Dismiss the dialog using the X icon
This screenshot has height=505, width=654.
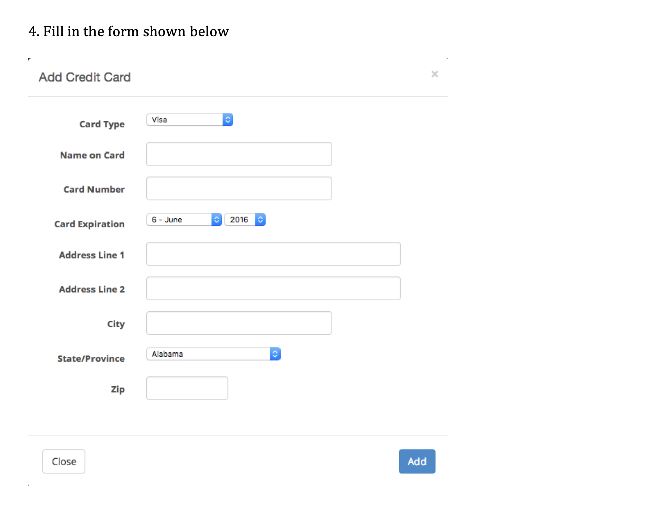coord(434,74)
